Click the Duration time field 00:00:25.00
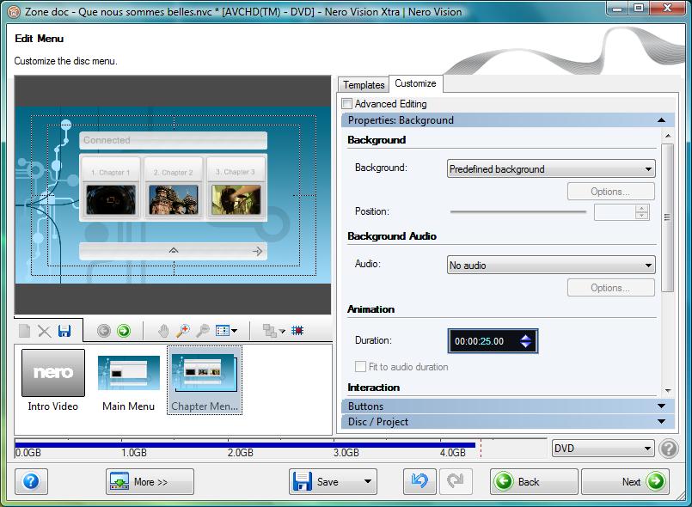The width and height of the screenshot is (692, 507). pyautogui.click(x=480, y=341)
